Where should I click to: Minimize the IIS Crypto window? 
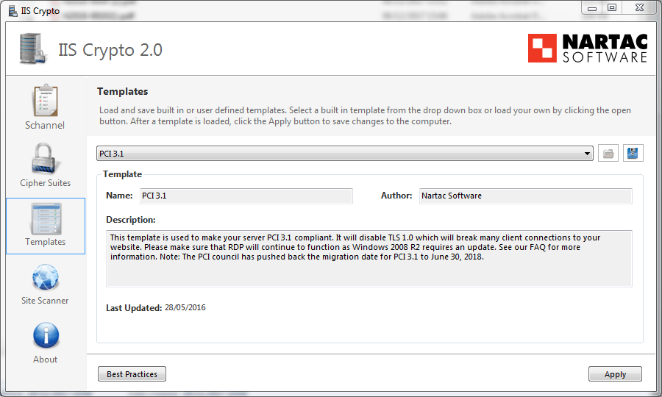coord(592,7)
